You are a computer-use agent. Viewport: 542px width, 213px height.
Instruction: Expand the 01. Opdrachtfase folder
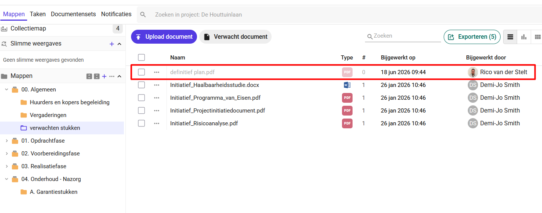(x=6, y=141)
